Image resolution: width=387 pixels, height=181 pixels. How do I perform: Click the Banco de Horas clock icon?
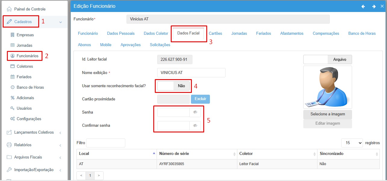pos(12,87)
